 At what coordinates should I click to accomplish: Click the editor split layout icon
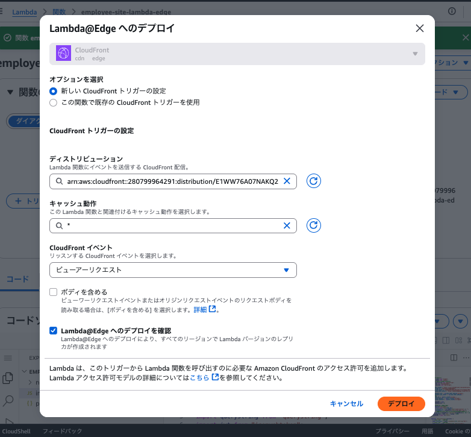454,357
